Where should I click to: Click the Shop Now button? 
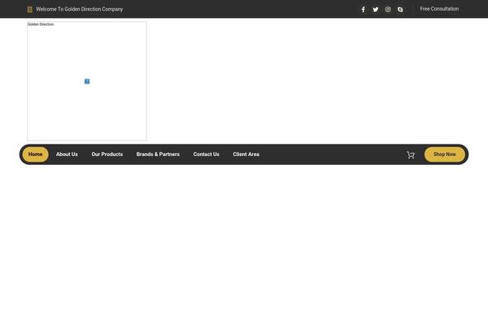(x=444, y=154)
